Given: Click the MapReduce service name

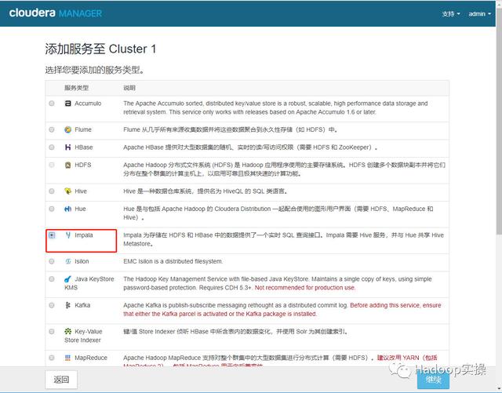Looking at the screenshot, I should click(x=91, y=358).
